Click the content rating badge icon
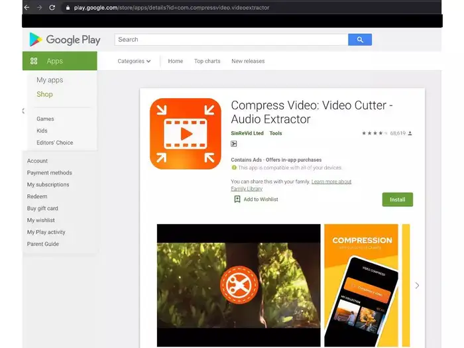Viewport: 464px width, 348px height. [234, 144]
